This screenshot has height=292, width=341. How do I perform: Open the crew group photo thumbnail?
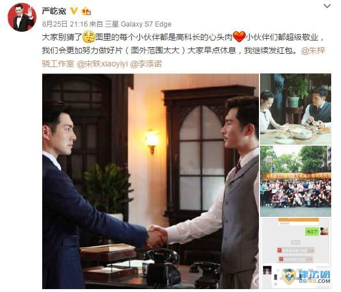295,181
